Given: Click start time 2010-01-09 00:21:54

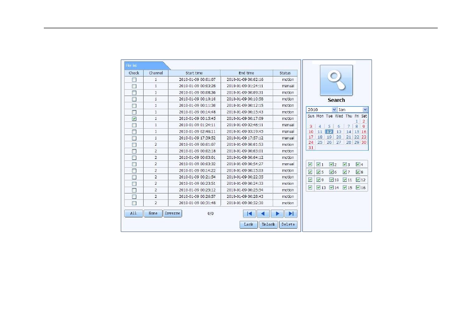Looking at the screenshot, I should 197,177.
